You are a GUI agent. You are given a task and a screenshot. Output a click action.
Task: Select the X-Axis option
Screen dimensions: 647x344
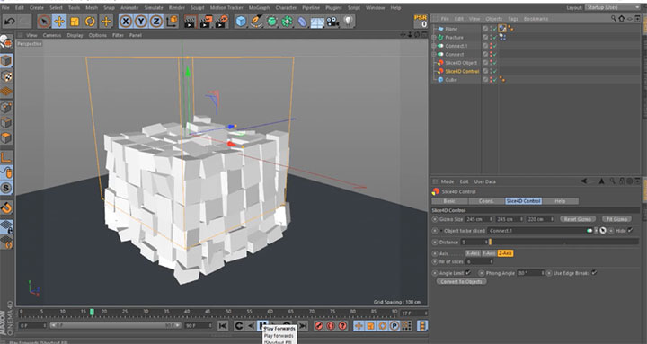473,253
